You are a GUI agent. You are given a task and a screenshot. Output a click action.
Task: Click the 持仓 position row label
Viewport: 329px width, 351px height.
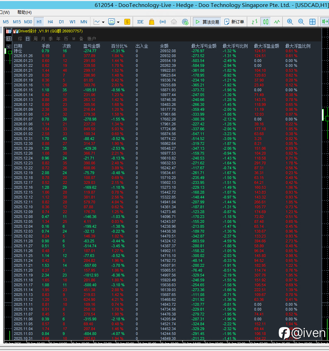coord(18,51)
